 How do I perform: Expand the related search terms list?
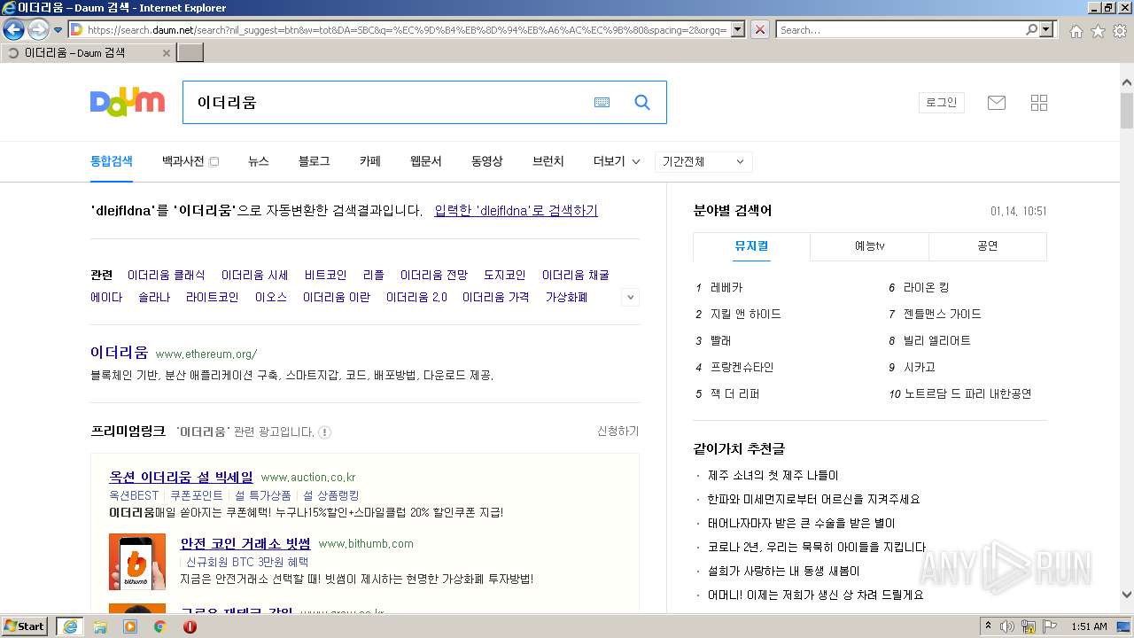[631, 298]
